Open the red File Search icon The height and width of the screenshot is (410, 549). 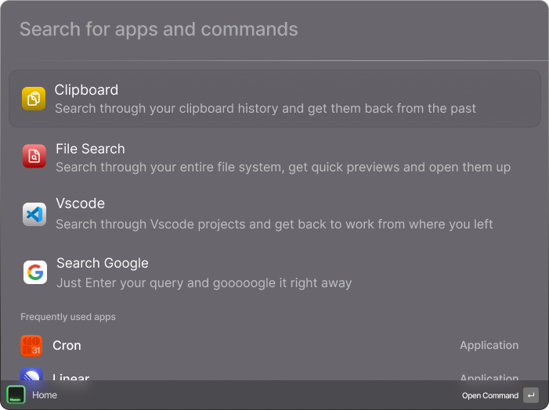pos(34,156)
